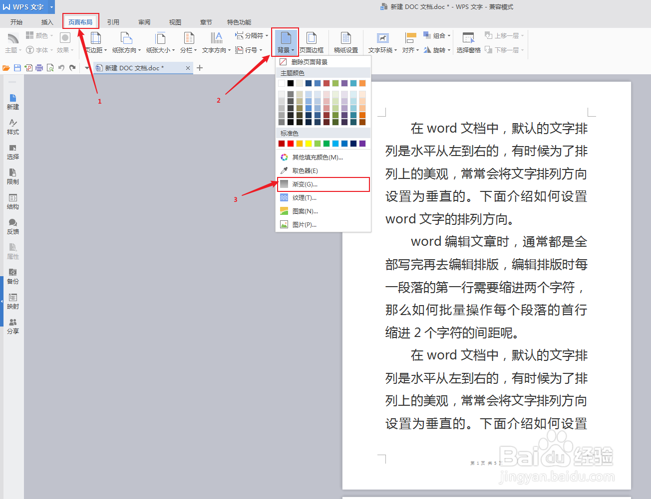Screen dimensions: 651x499
Task: Open the 备份 backup sidebar icon
Action: 13,276
